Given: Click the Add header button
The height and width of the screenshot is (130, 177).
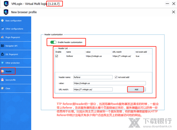Looking at the screenshot, I should coord(136,89).
